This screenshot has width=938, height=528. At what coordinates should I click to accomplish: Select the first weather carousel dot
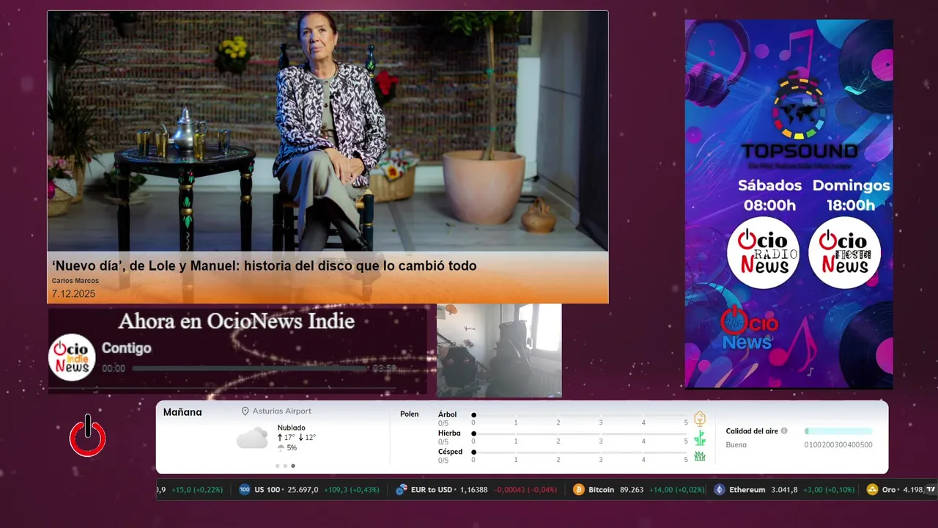(277, 466)
